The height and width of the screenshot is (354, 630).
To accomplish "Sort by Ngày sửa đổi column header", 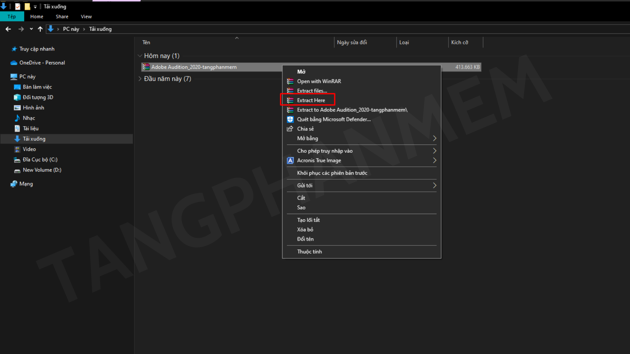I will (x=352, y=42).
